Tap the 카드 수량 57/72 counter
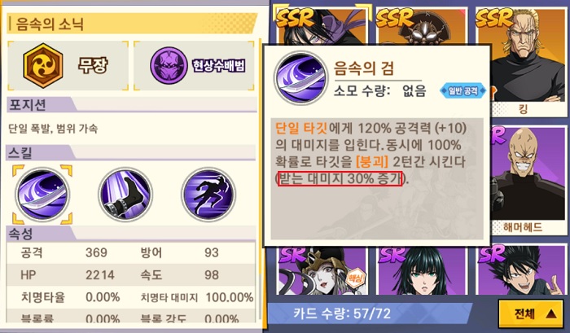Image resolution: width=570 pixels, height=333 pixels. point(342,313)
